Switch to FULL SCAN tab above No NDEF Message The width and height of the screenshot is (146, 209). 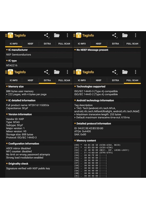coord(132,44)
